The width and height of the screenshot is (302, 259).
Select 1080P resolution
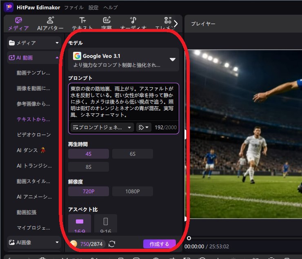click(133, 191)
